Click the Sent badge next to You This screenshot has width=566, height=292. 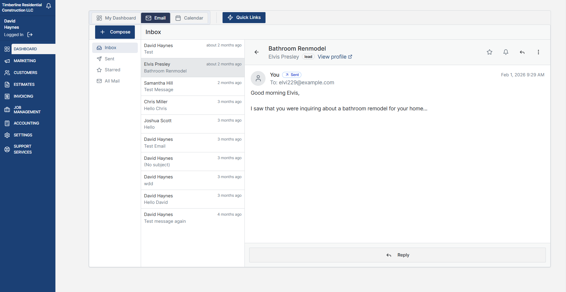[292, 75]
